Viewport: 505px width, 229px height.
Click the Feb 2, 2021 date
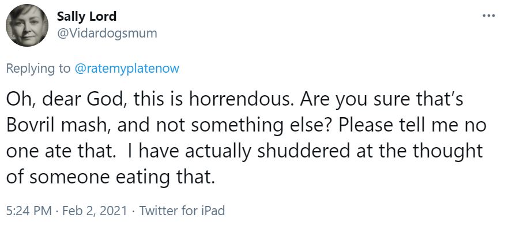click(x=95, y=211)
